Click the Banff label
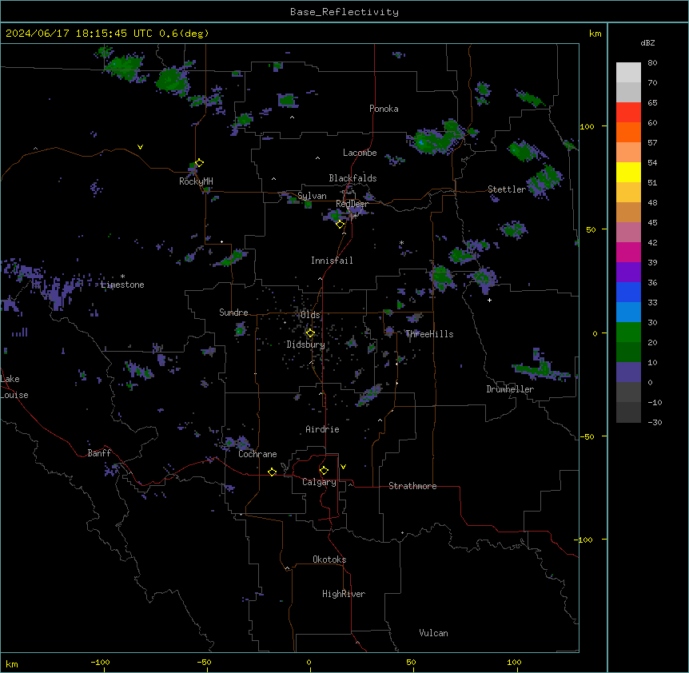 (x=99, y=453)
